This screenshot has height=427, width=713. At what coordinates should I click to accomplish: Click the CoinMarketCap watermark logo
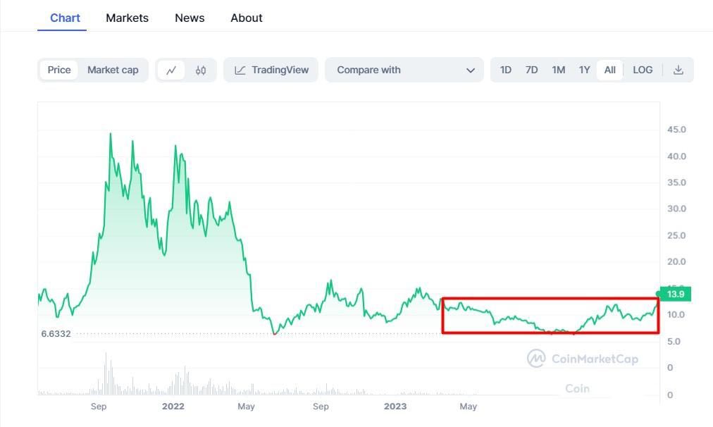click(x=583, y=359)
